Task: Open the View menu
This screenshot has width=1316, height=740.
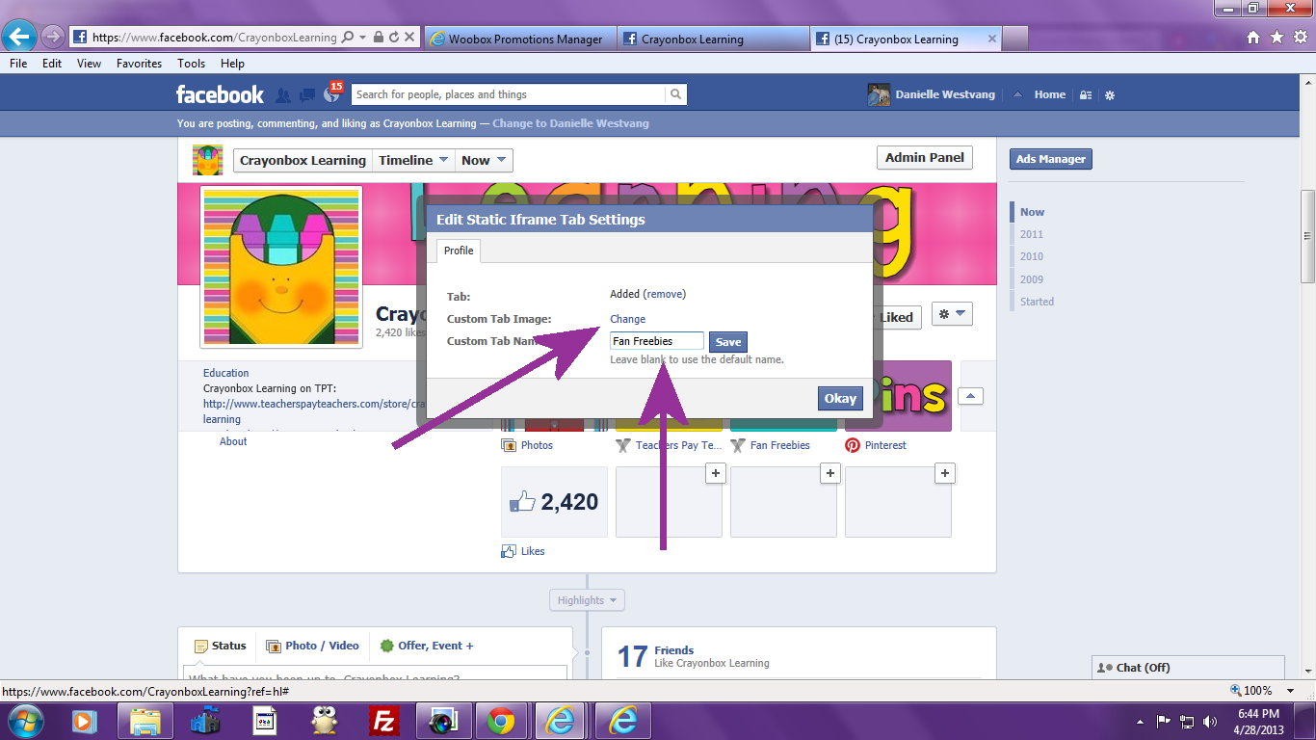Action: 90,64
